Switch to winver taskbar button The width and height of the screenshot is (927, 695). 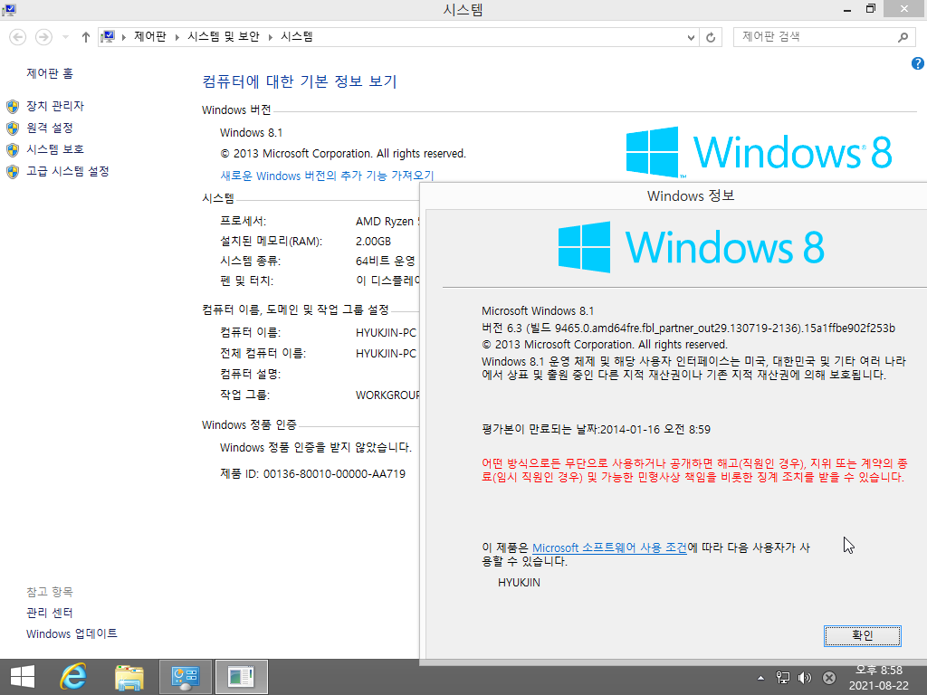pyautogui.click(x=241, y=677)
